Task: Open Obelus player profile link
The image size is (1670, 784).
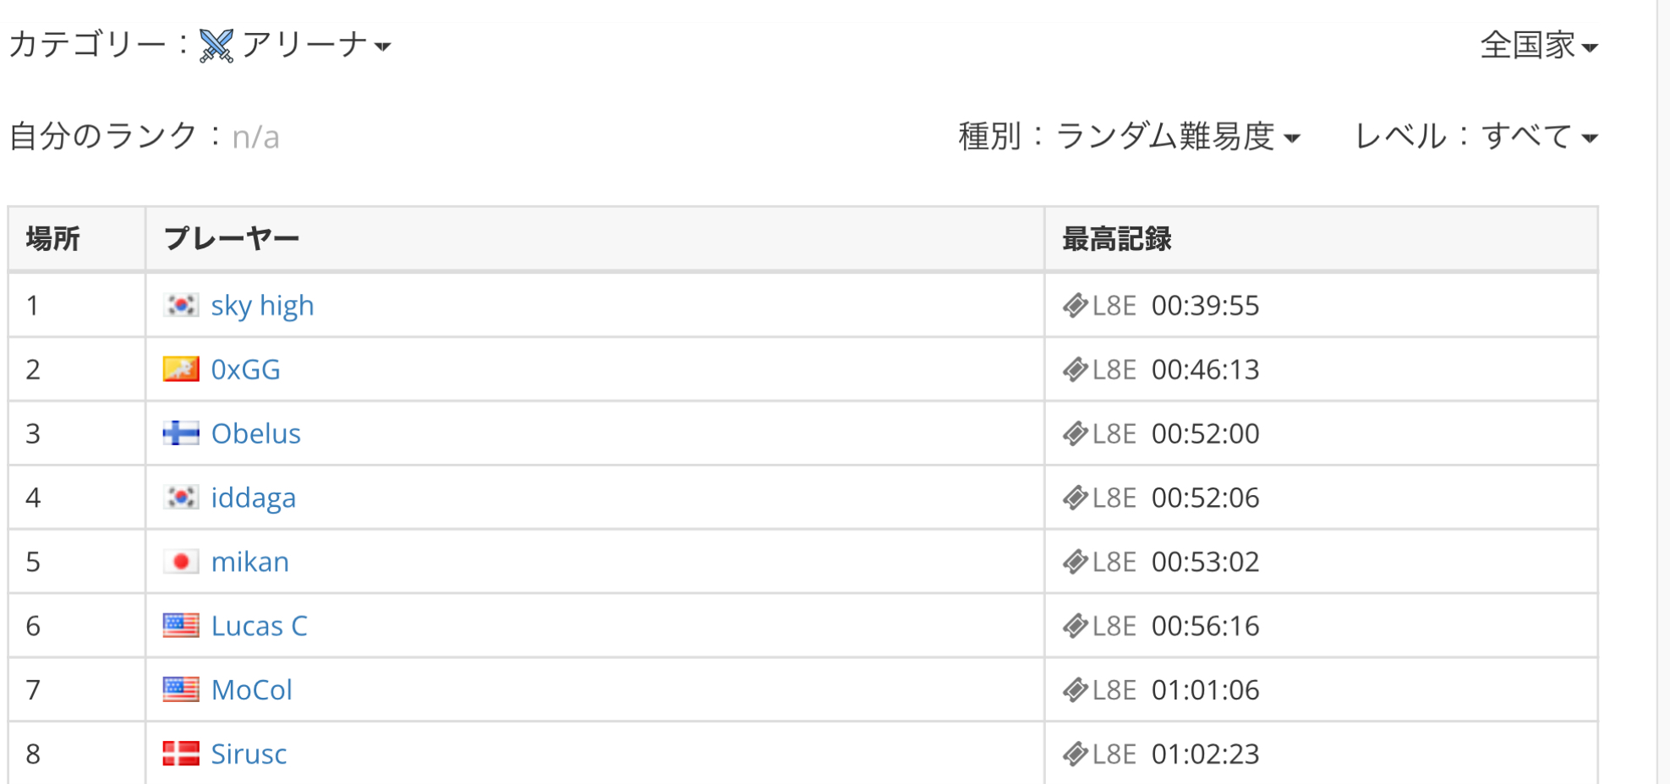Action: pos(255,433)
